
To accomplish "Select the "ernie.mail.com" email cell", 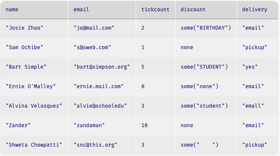I will click(x=102, y=86).
